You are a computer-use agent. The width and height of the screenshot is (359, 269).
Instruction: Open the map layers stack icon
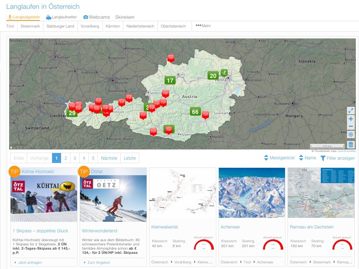351,145
